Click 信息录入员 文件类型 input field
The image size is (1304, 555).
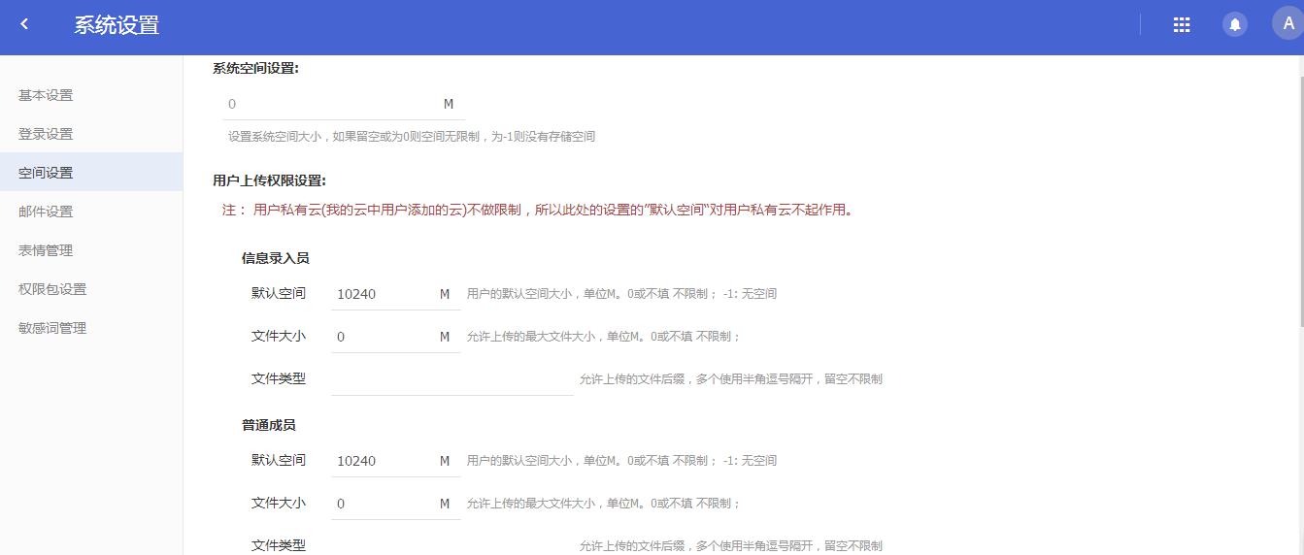451,379
